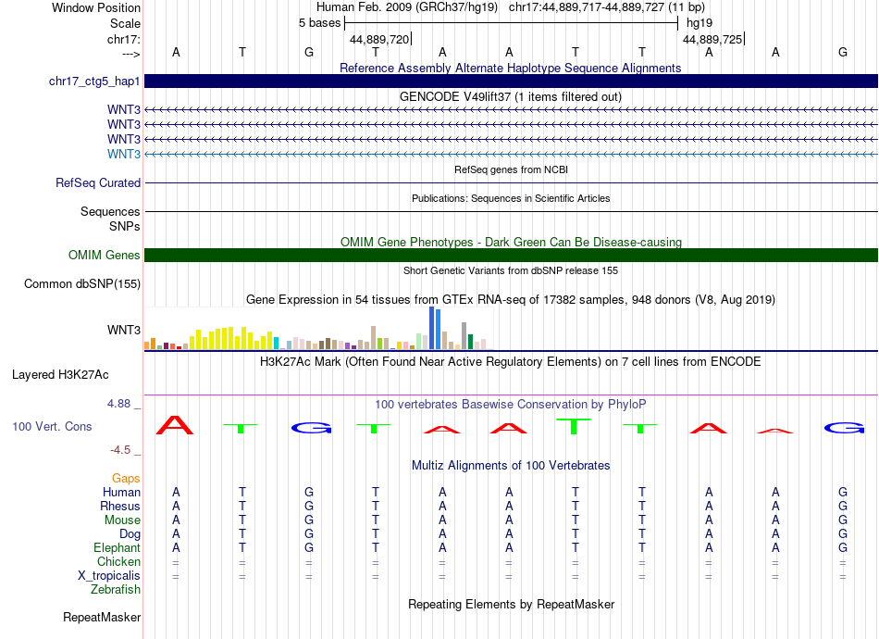Click the hg19 text beside scale bar
Screen dimensions: 879x639
699,23
